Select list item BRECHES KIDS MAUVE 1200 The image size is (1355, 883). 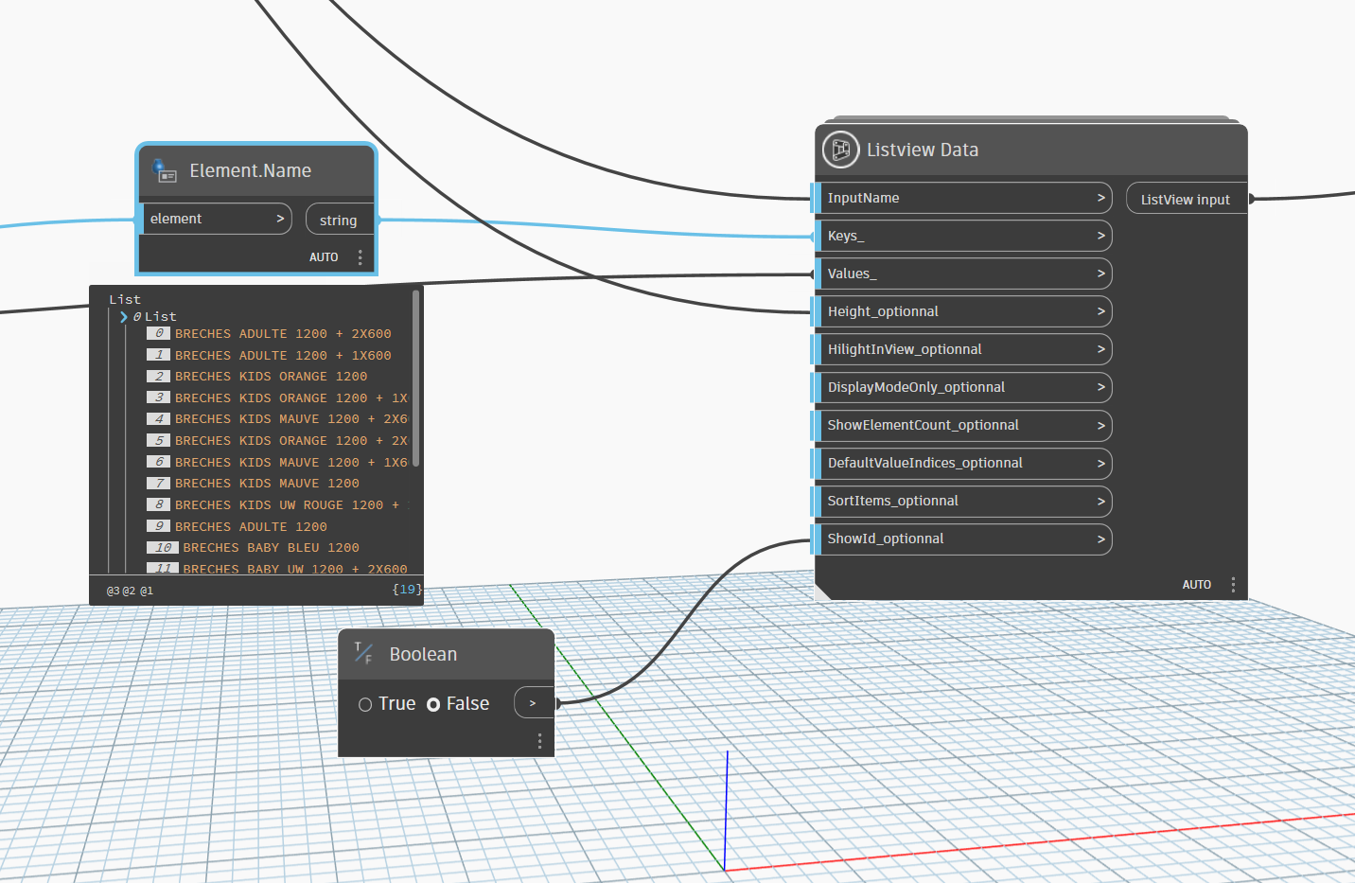267,484
